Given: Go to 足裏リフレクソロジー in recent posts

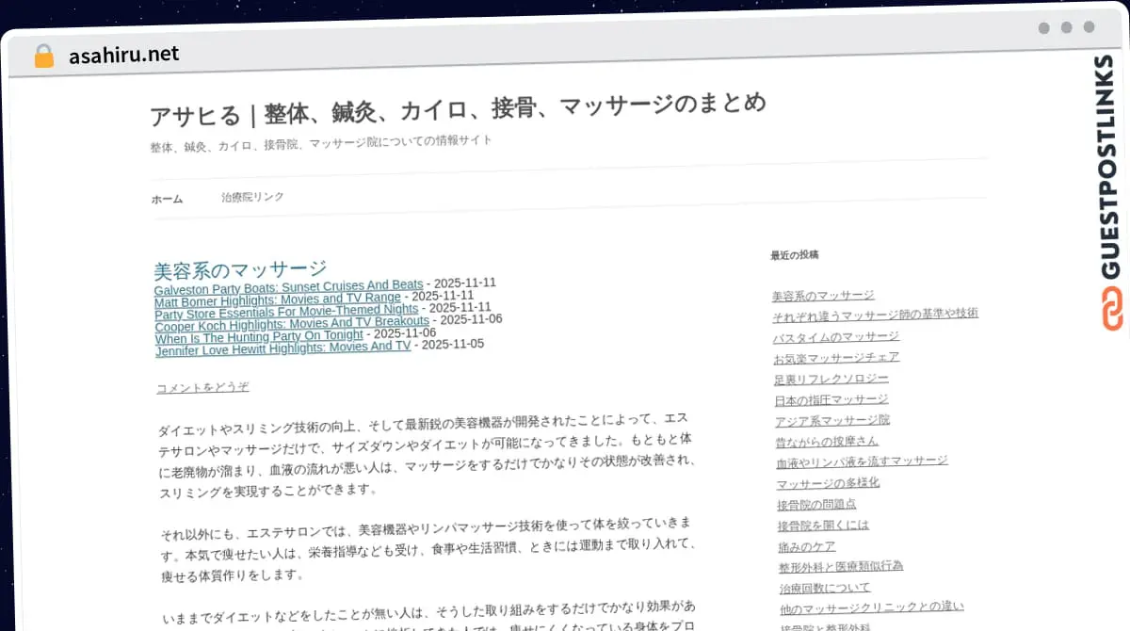Looking at the screenshot, I should (831, 379).
